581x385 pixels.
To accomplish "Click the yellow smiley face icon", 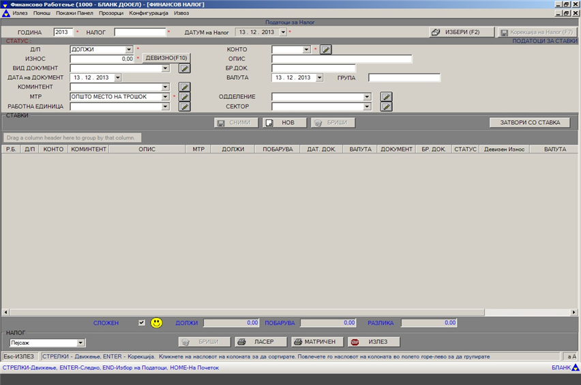I will [x=157, y=323].
